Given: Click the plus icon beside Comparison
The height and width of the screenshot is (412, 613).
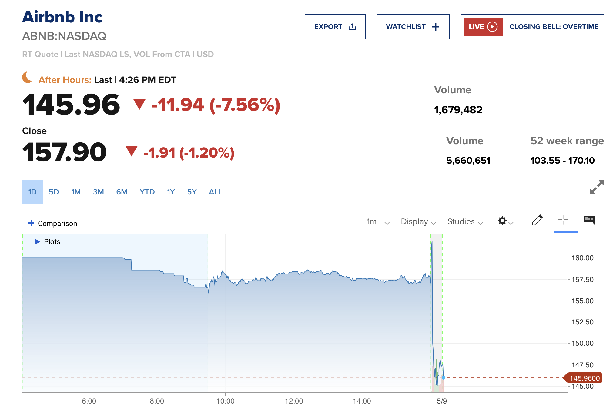Looking at the screenshot, I should 31,223.
